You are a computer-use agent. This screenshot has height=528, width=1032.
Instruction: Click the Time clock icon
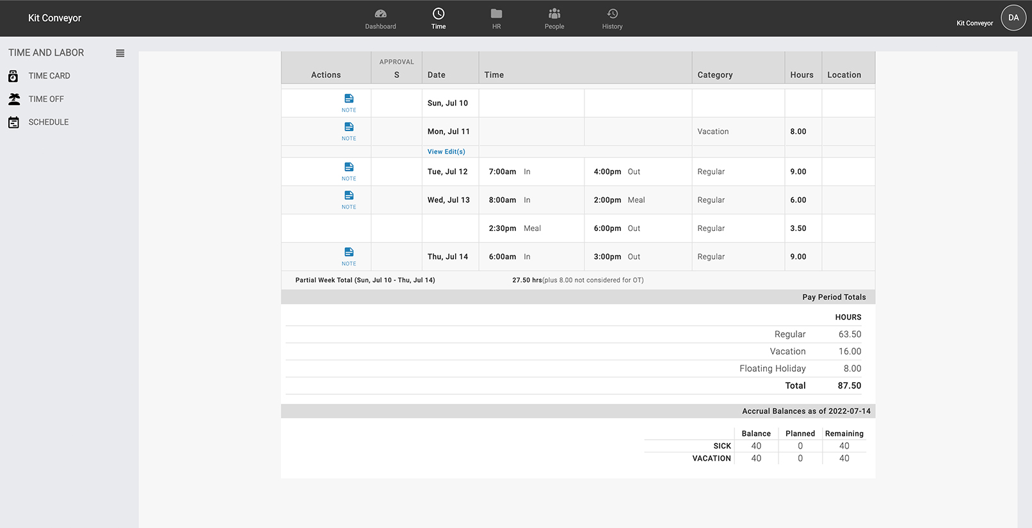pos(439,14)
